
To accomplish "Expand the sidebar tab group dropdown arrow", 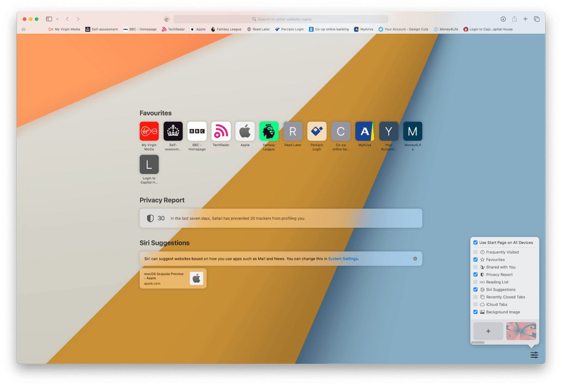I will point(57,19).
